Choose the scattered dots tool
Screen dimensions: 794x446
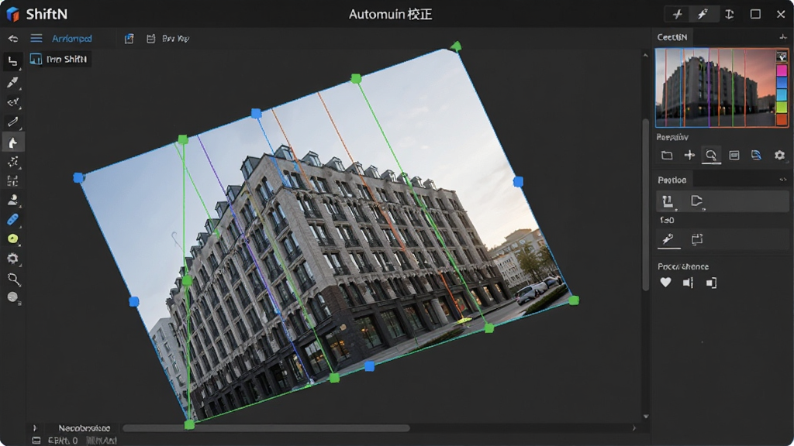point(12,162)
